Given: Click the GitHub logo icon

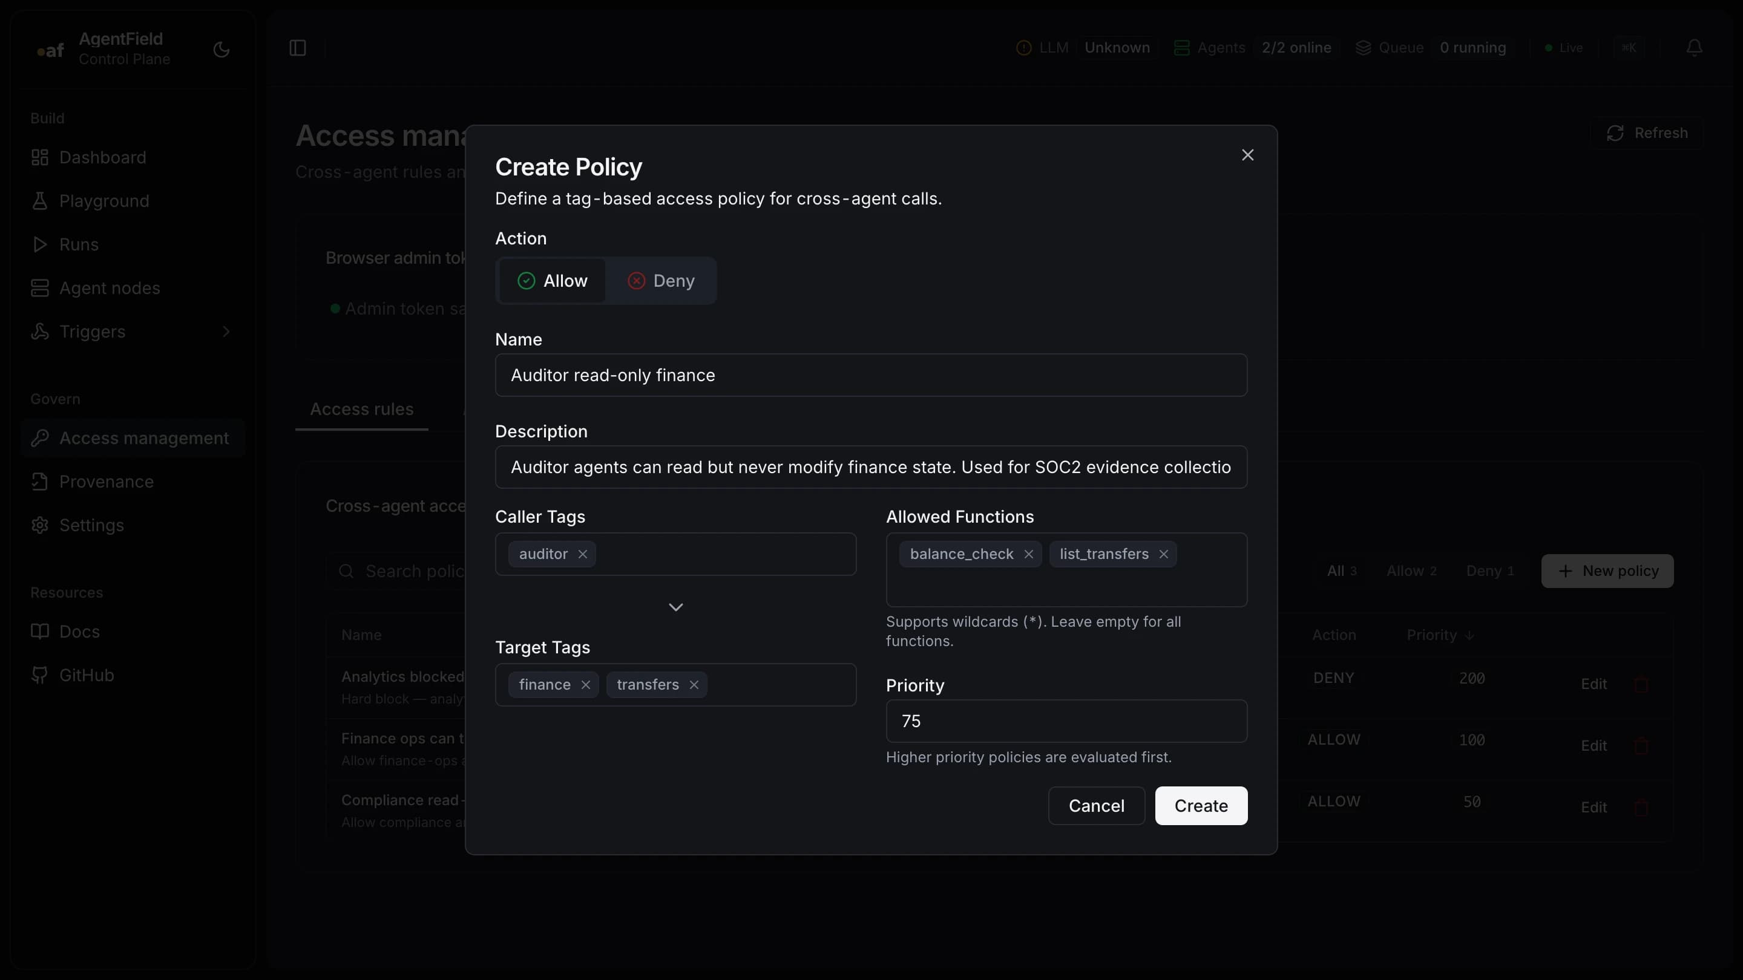Looking at the screenshot, I should coord(40,675).
